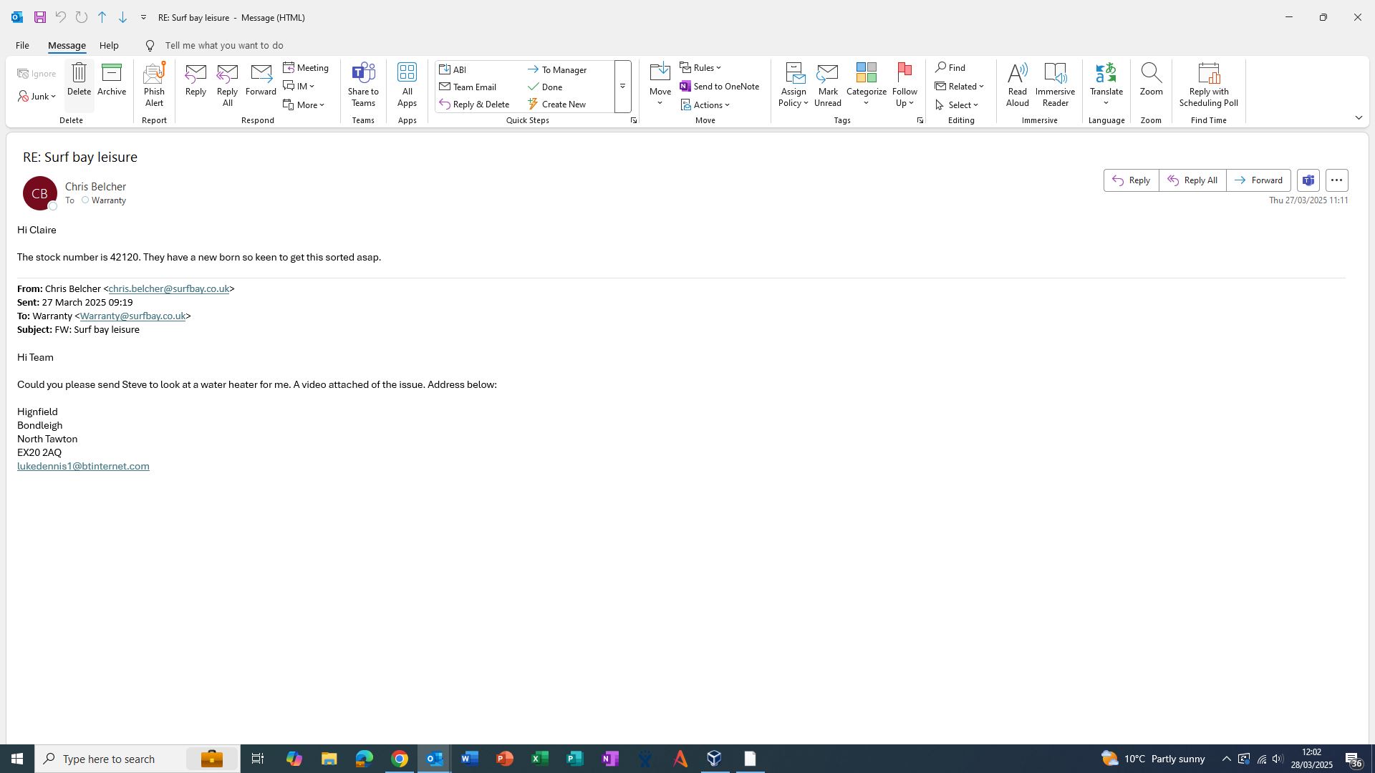Open the File menu tab

coord(22,45)
